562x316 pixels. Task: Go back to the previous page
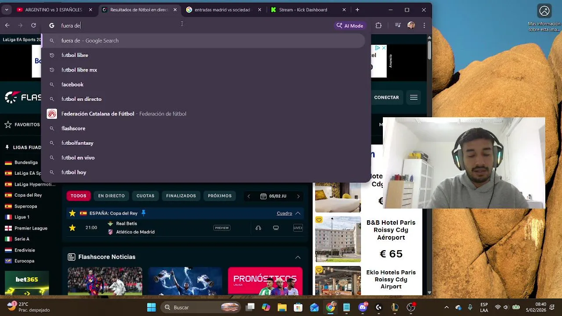(7, 25)
